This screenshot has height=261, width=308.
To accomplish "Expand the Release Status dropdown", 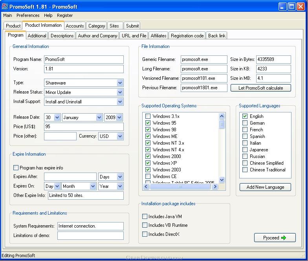I will point(120,92).
